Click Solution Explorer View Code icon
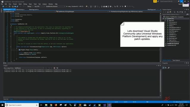 click(x=185, y=12)
